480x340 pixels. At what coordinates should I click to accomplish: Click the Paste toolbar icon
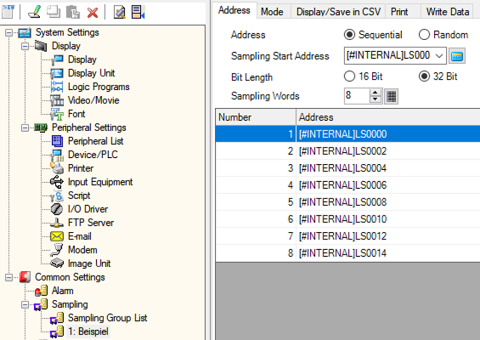(x=73, y=12)
